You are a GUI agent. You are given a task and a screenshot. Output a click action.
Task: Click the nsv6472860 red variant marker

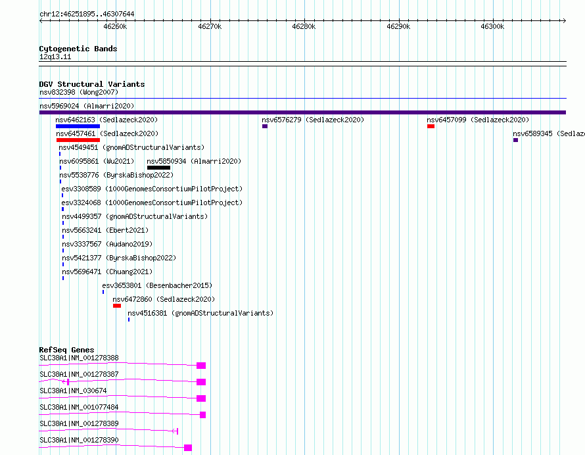[117, 306]
